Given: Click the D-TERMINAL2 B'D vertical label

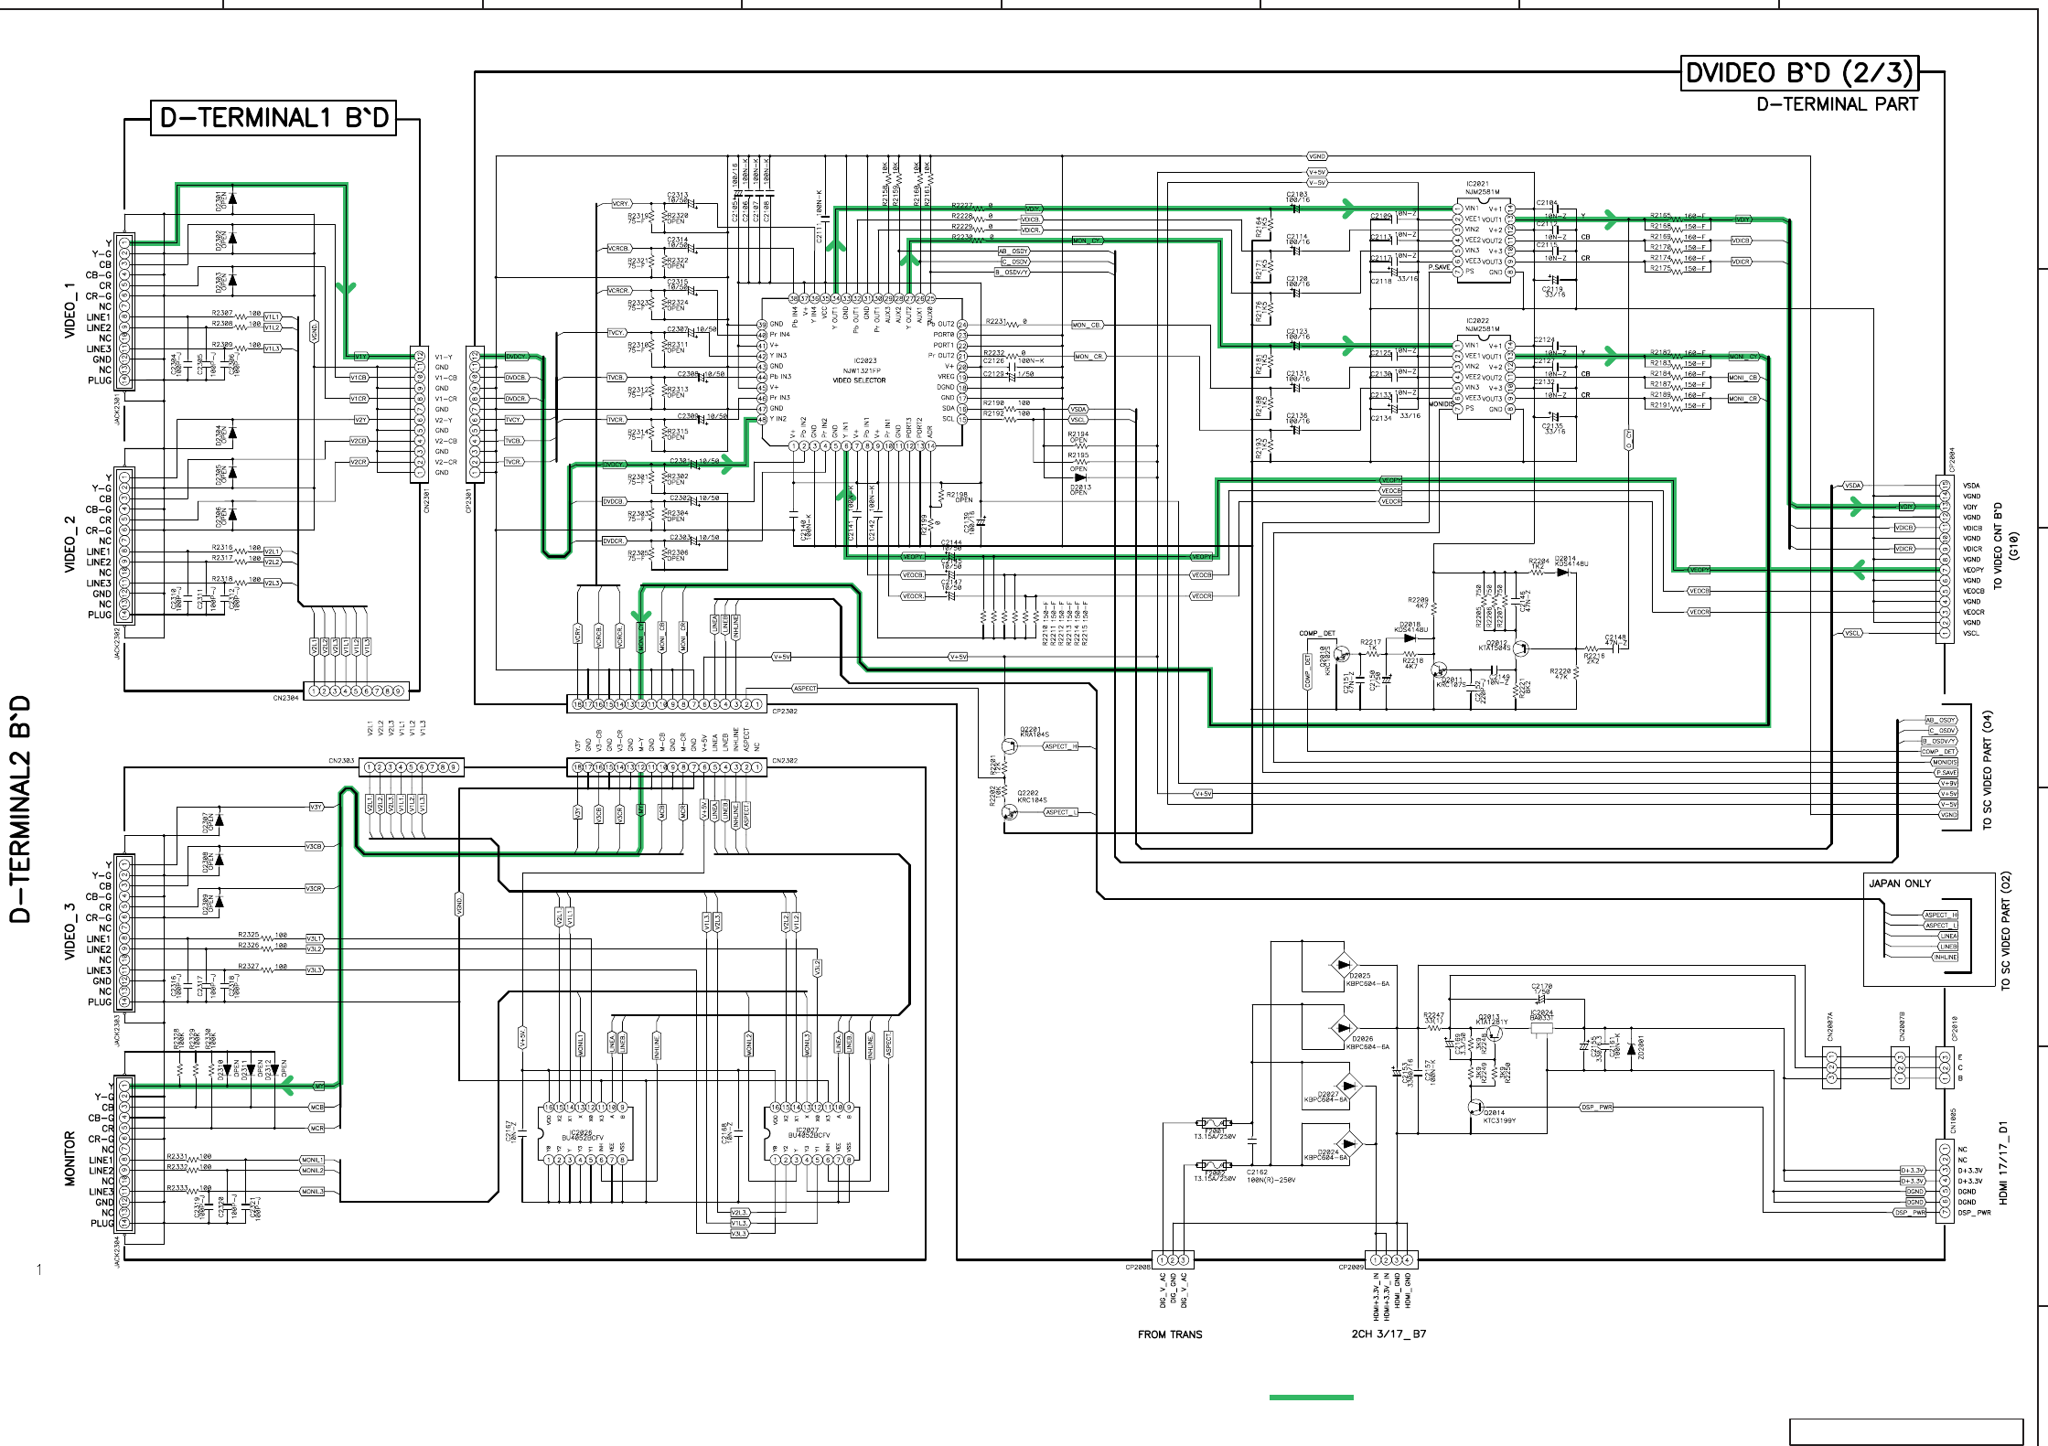Looking at the screenshot, I should pyautogui.click(x=20, y=809).
